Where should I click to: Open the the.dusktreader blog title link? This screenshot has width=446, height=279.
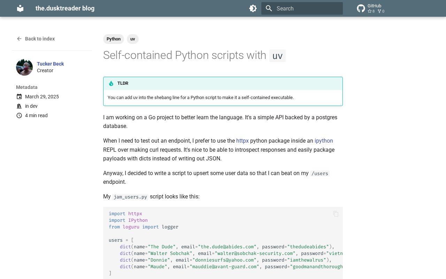pos(65,8)
